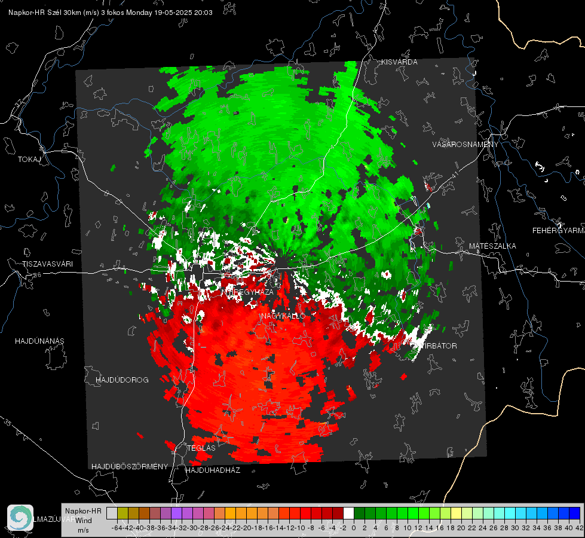Pick the gray first legend swatch
The image size is (585, 538).
(112, 513)
